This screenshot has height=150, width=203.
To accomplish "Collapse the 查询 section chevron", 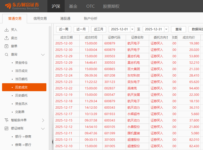I will [43, 55].
